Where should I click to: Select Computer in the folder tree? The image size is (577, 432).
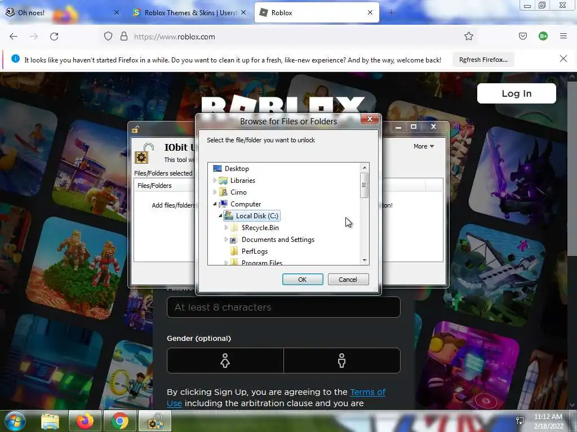pyautogui.click(x=246, y=204)
